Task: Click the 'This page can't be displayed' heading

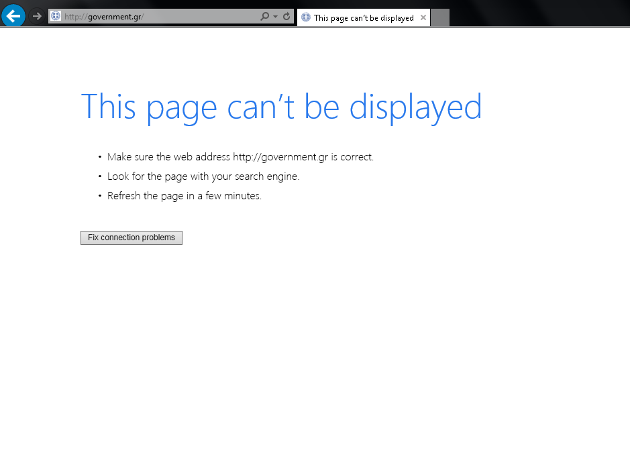Action: [x=281, y=107]
